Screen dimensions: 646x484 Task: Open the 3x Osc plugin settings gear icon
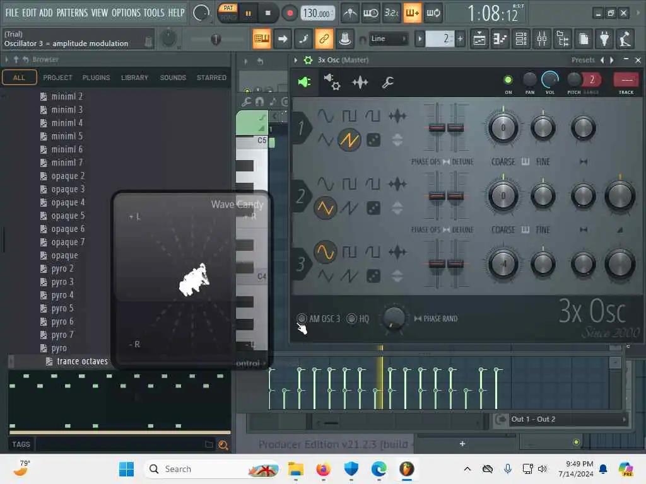click(308, 60)
